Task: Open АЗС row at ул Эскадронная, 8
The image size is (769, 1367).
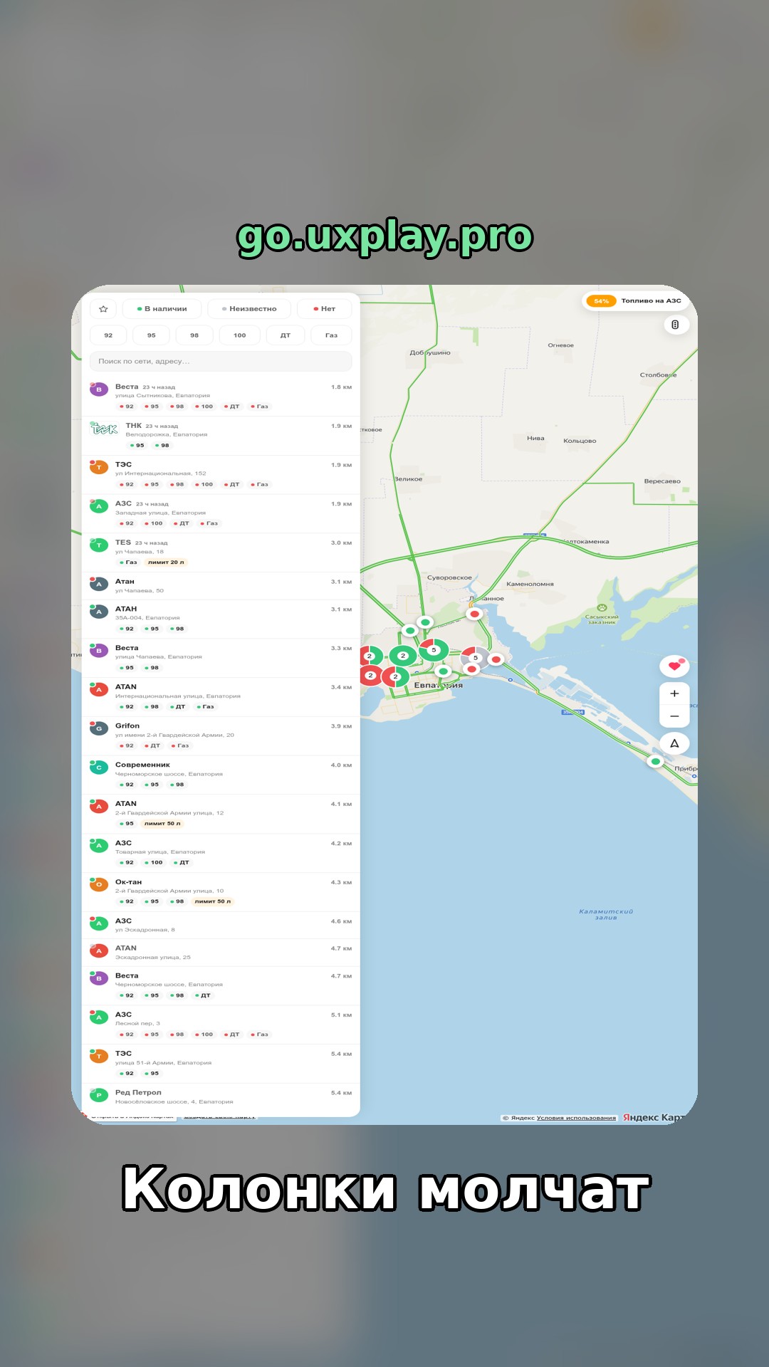Action: point(221,925)
